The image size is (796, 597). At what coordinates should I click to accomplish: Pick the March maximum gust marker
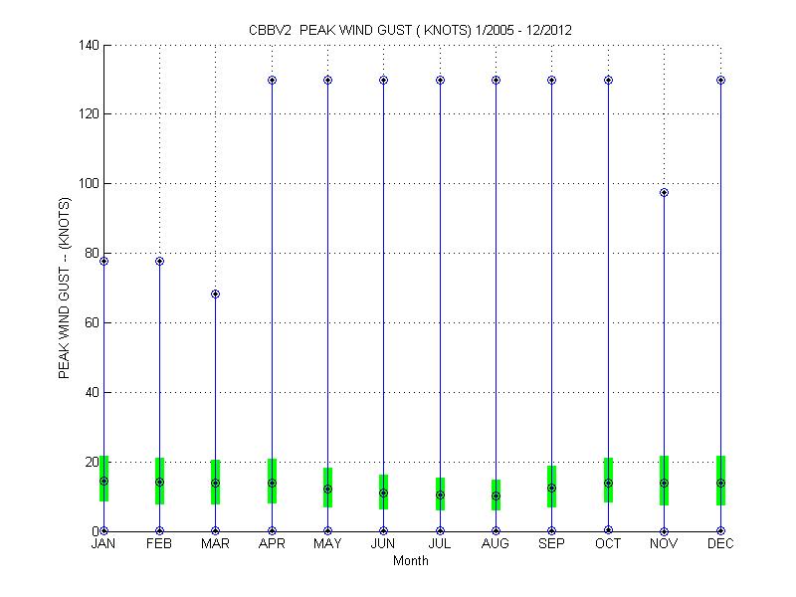215,294
